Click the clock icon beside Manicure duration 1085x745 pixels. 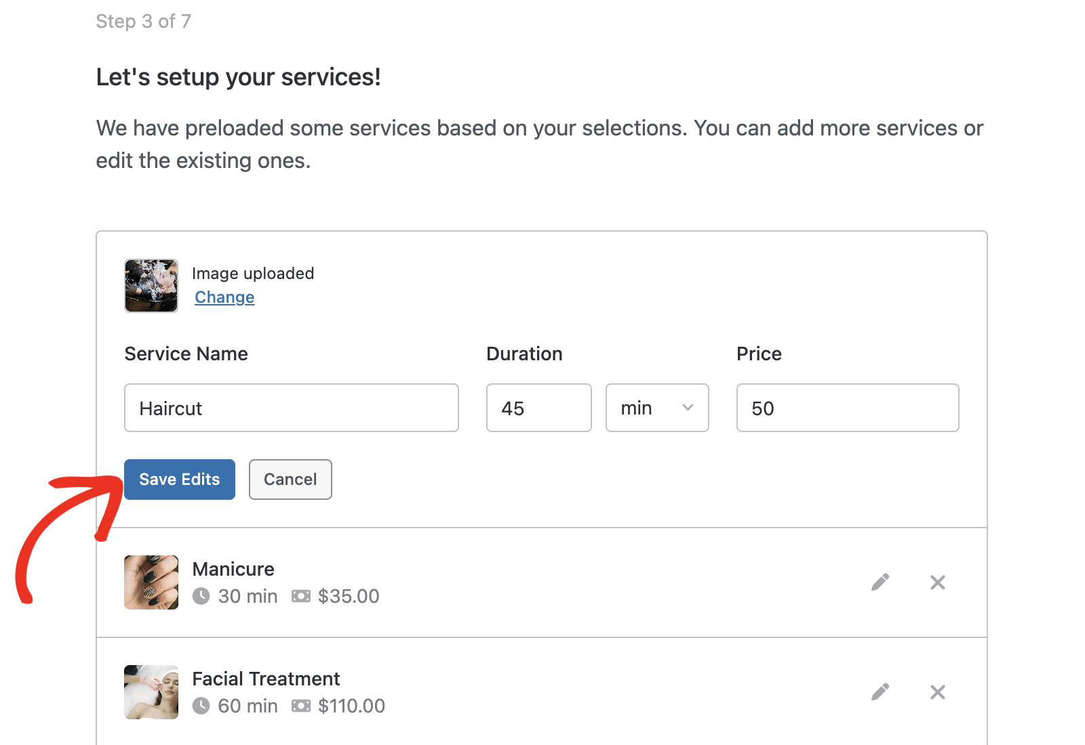point(202,597)
